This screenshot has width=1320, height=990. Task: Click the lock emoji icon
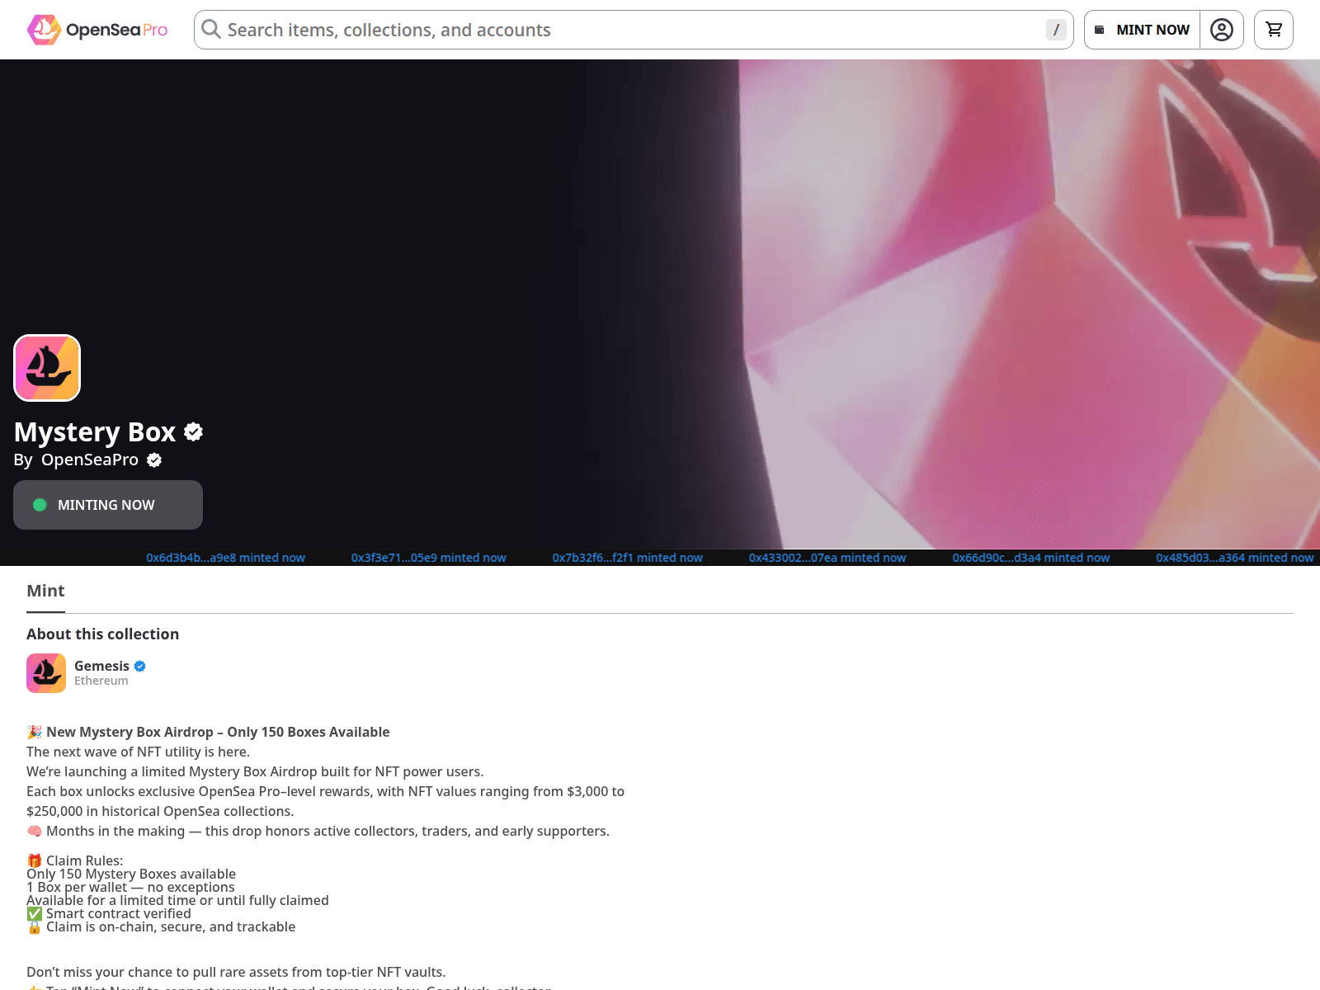pyautogui.click(x=35, y=926)
